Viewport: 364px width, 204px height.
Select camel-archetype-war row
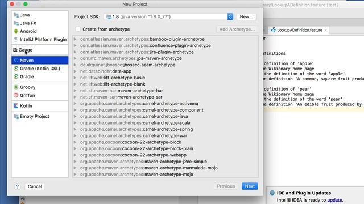pos(166,136)
